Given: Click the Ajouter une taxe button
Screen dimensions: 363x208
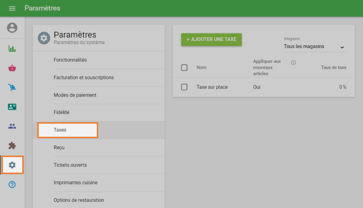Looking at the screenshot, I should 212,39.
